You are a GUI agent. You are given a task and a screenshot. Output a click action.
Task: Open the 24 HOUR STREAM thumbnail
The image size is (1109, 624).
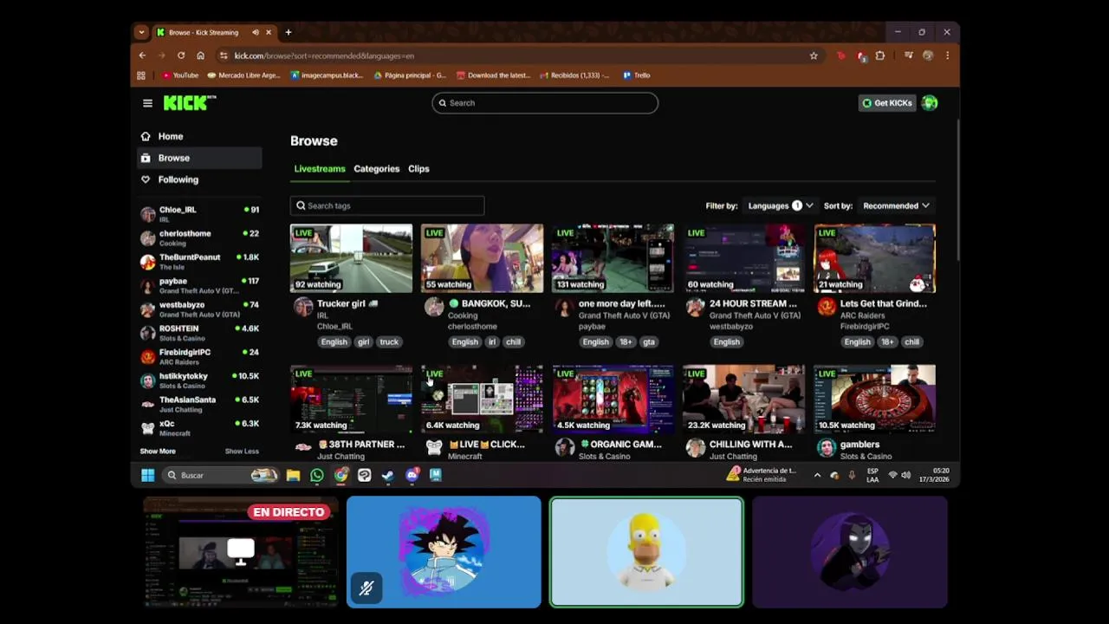click(743, 258)
